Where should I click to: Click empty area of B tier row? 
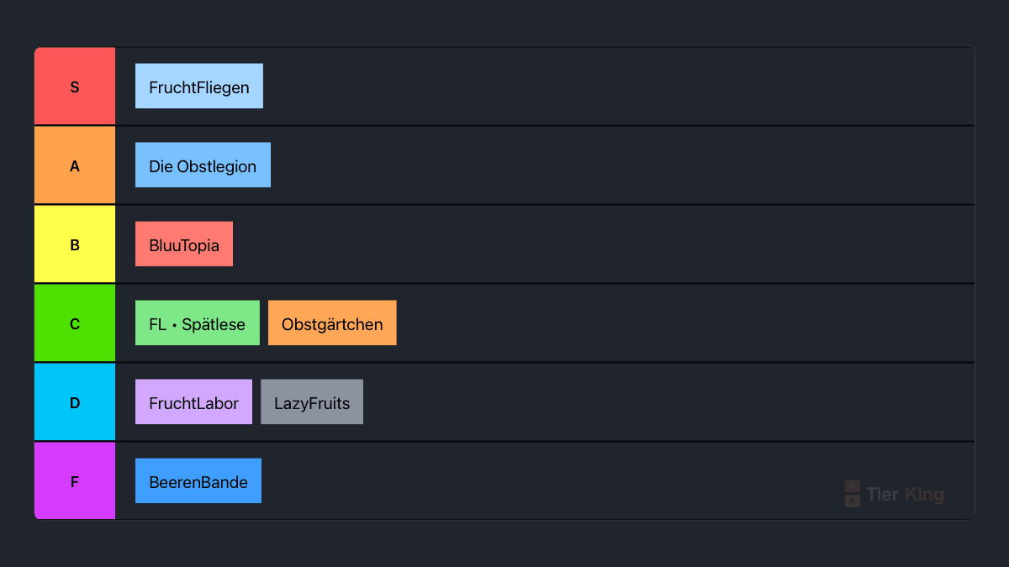[604, 244]
